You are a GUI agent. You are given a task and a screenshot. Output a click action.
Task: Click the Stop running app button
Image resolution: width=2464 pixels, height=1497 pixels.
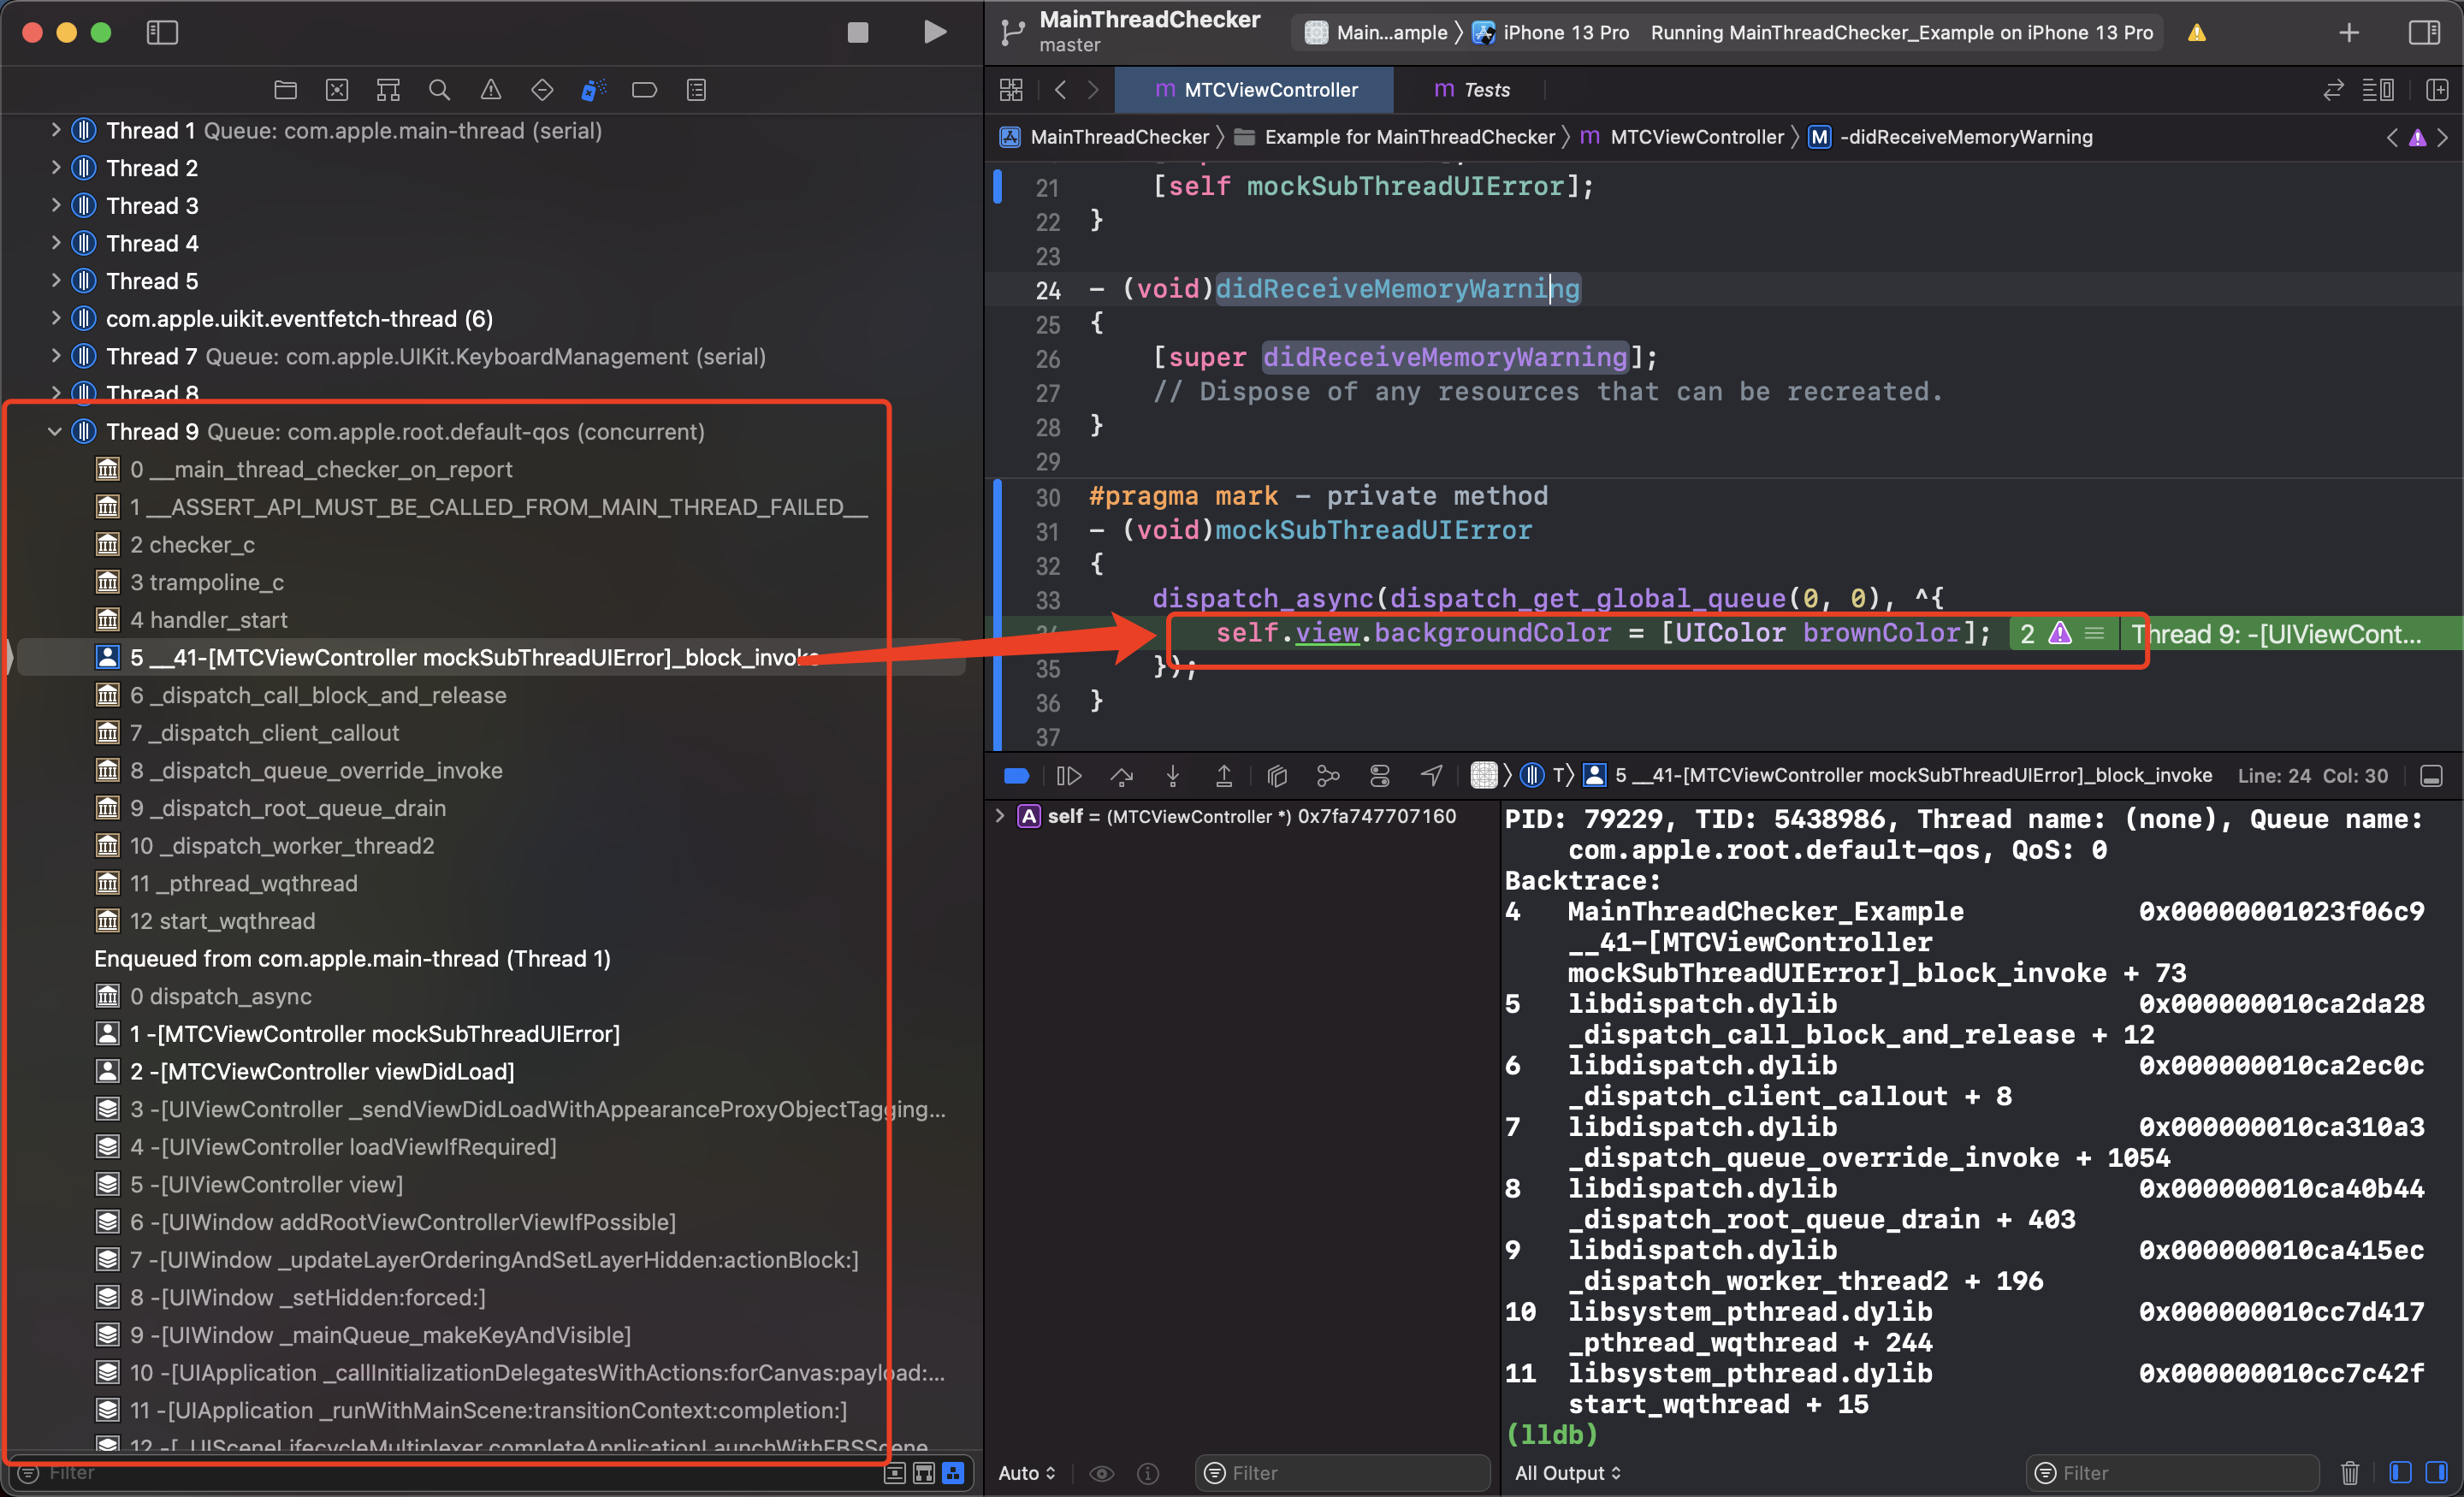pos(857,32)
